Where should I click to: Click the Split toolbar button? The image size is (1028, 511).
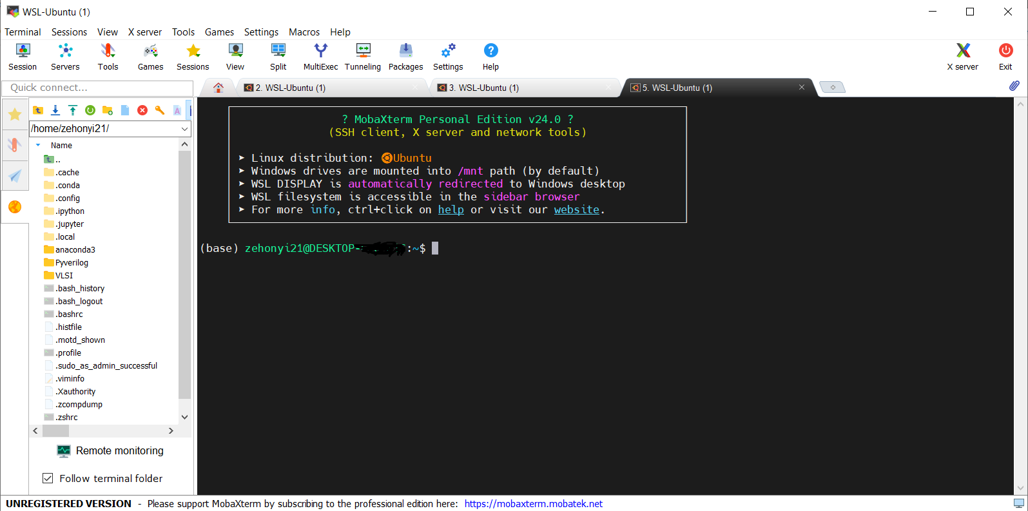278,57
